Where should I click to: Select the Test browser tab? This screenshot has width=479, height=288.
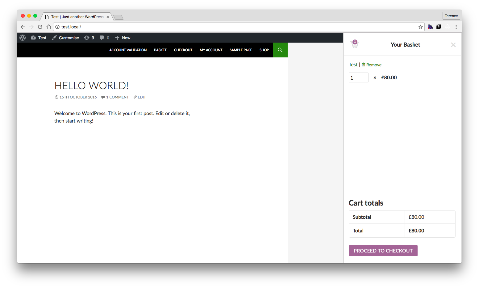[x=77, y=17]
